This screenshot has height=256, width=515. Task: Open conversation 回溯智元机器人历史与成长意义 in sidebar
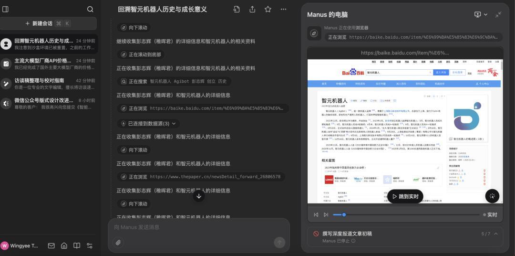(49, 44)
